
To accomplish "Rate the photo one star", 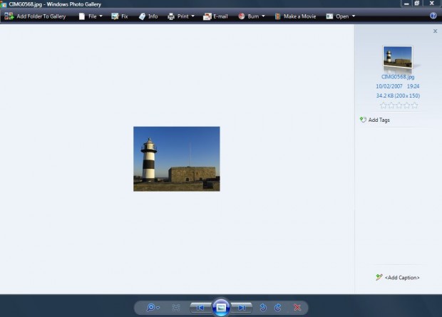I will coord(383,105).
